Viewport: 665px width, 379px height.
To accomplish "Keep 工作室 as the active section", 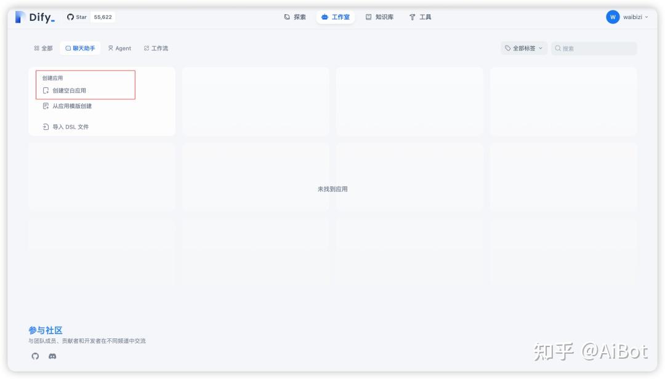I will (336, 17).
